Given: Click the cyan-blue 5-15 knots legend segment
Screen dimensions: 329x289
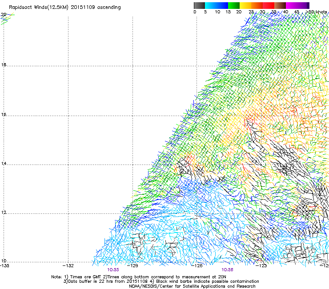Looking at the screenshot, I should tap(217, 5).
